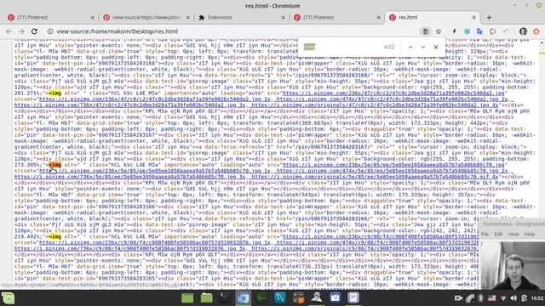Click the first yellow-highlighted img tag
545x306 pixels.
coord(54,93)
